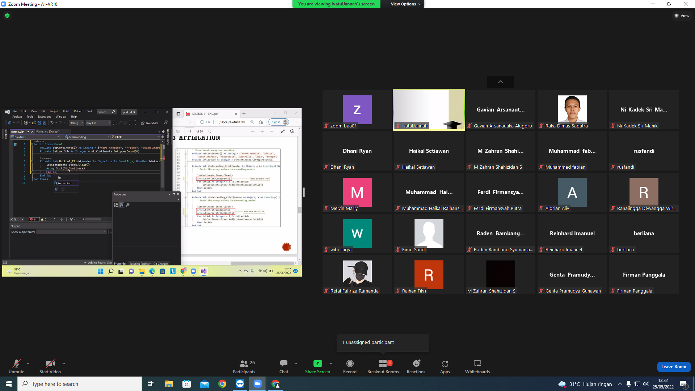This screenshot has width=695, height=391.
Task: Unmute the microphone in Zoom
Action: tap(16, 366)
